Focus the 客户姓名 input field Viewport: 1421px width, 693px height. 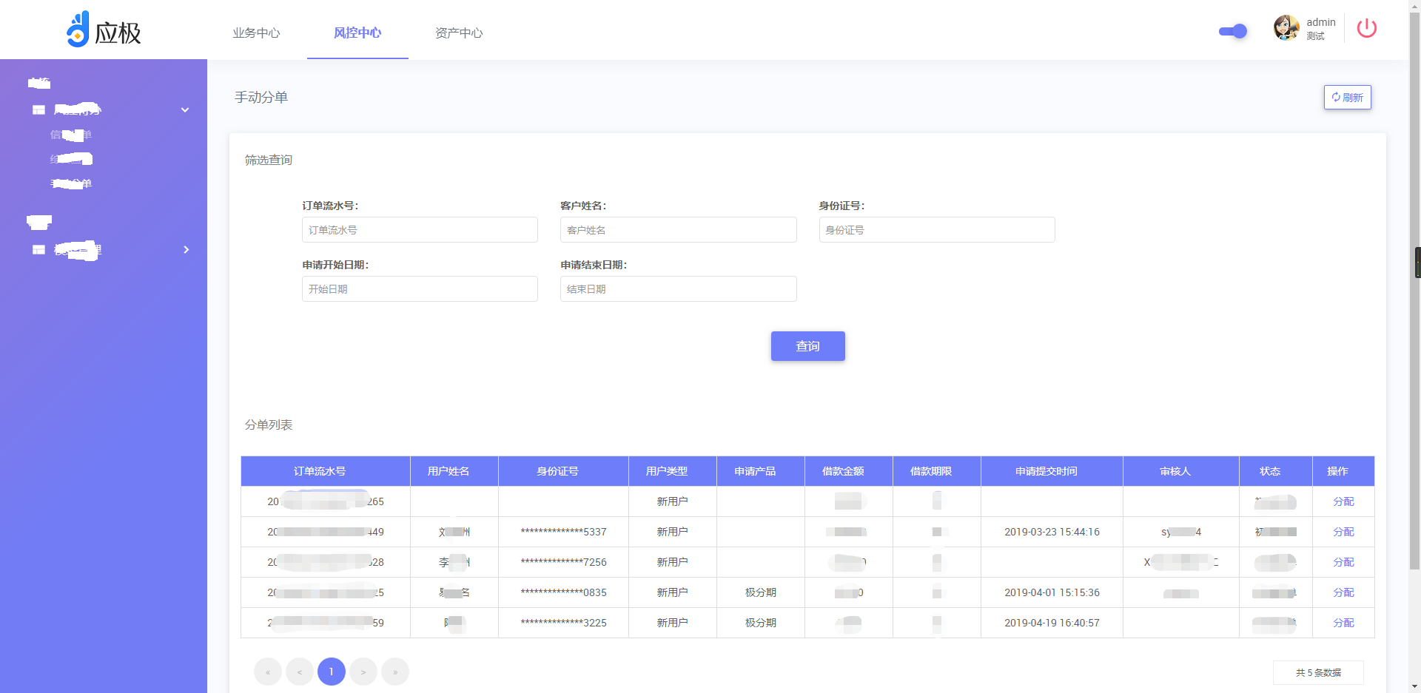678,230
